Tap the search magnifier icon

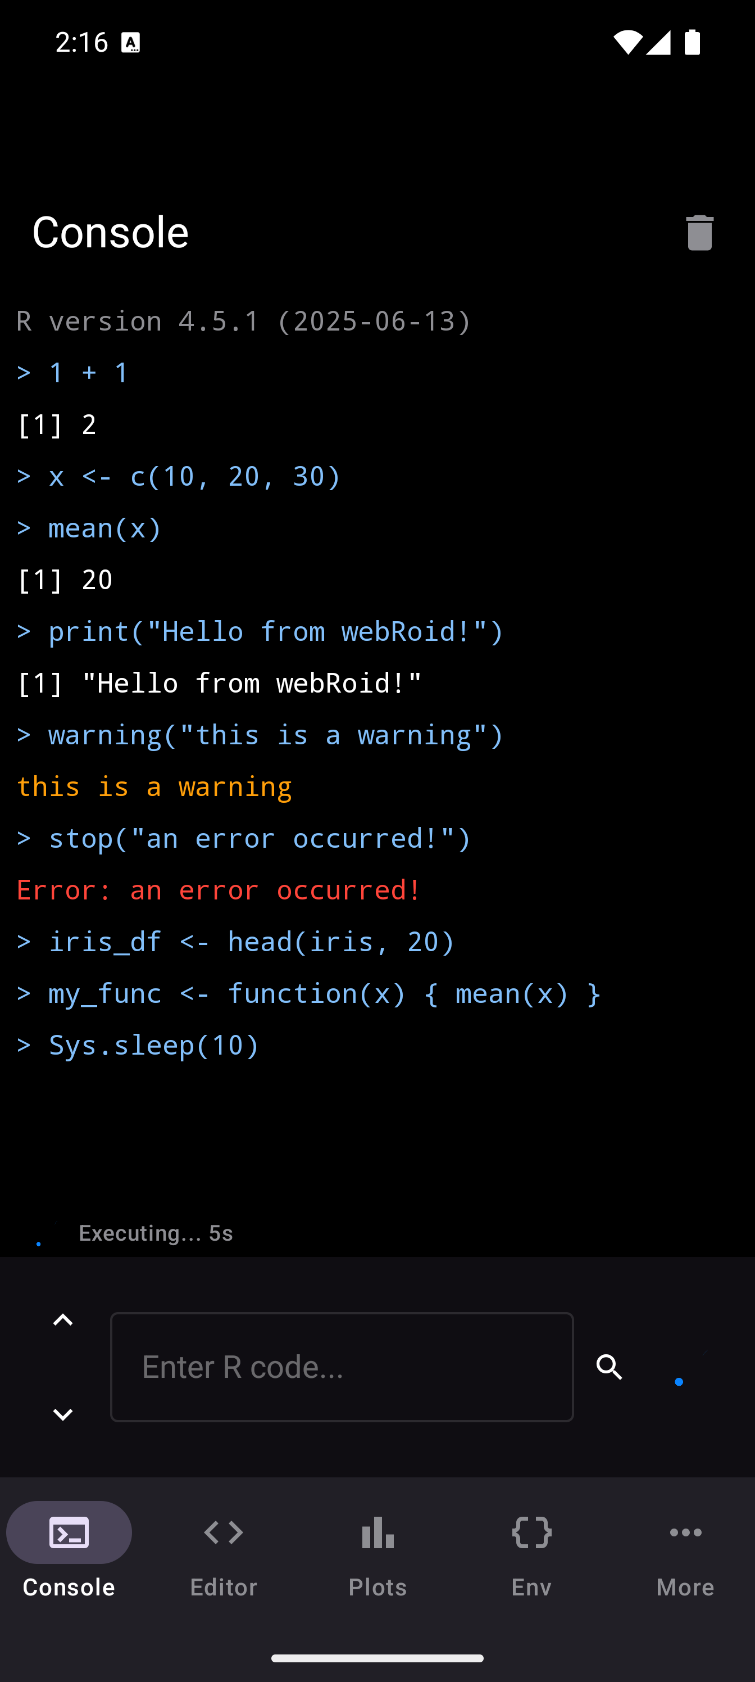609,1367
